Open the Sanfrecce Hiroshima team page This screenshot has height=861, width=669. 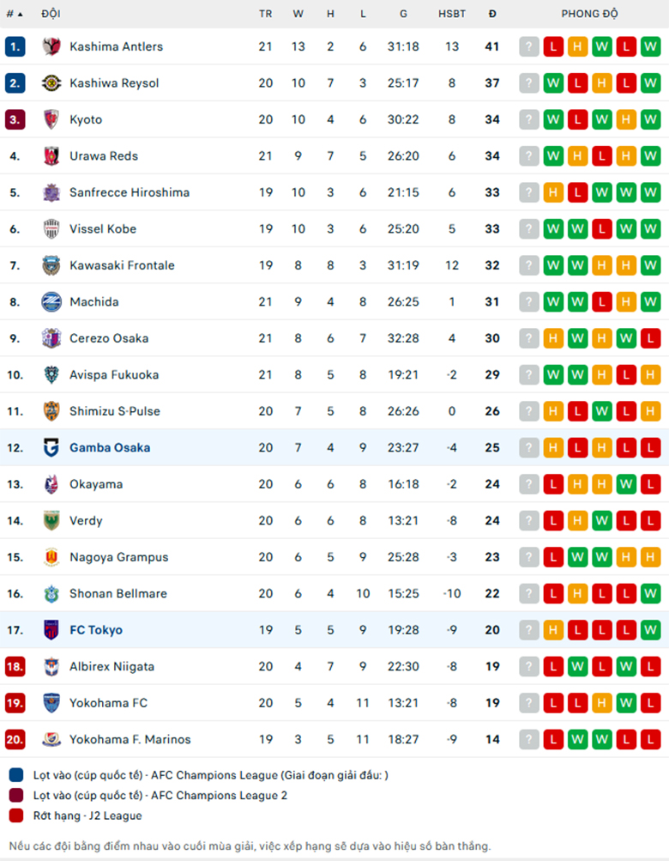point(130,192)
